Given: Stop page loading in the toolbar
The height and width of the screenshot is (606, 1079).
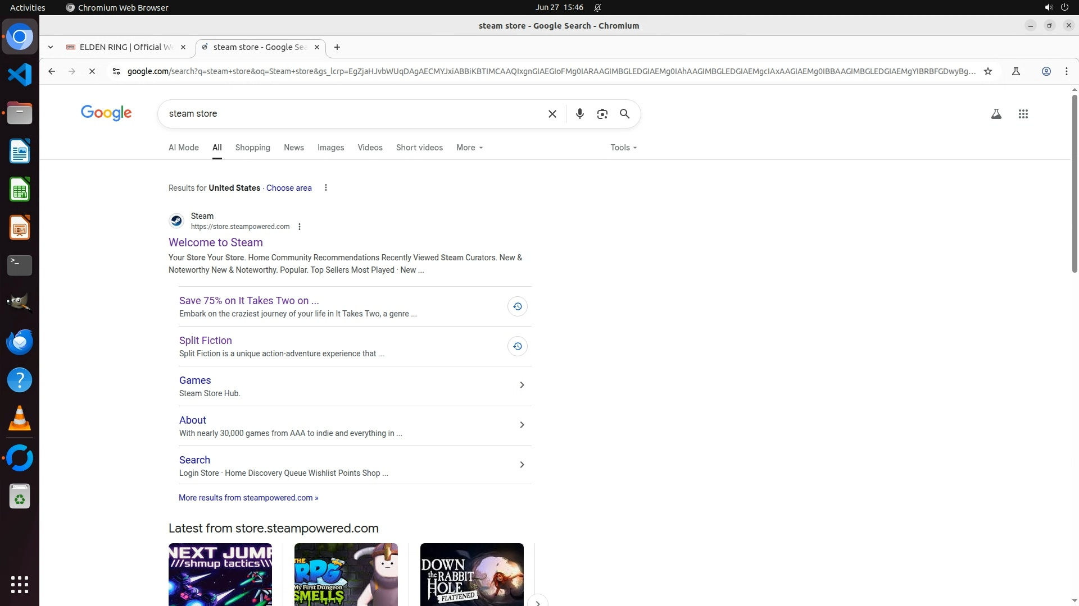Looking at the screenshot, I should point(92,71).
